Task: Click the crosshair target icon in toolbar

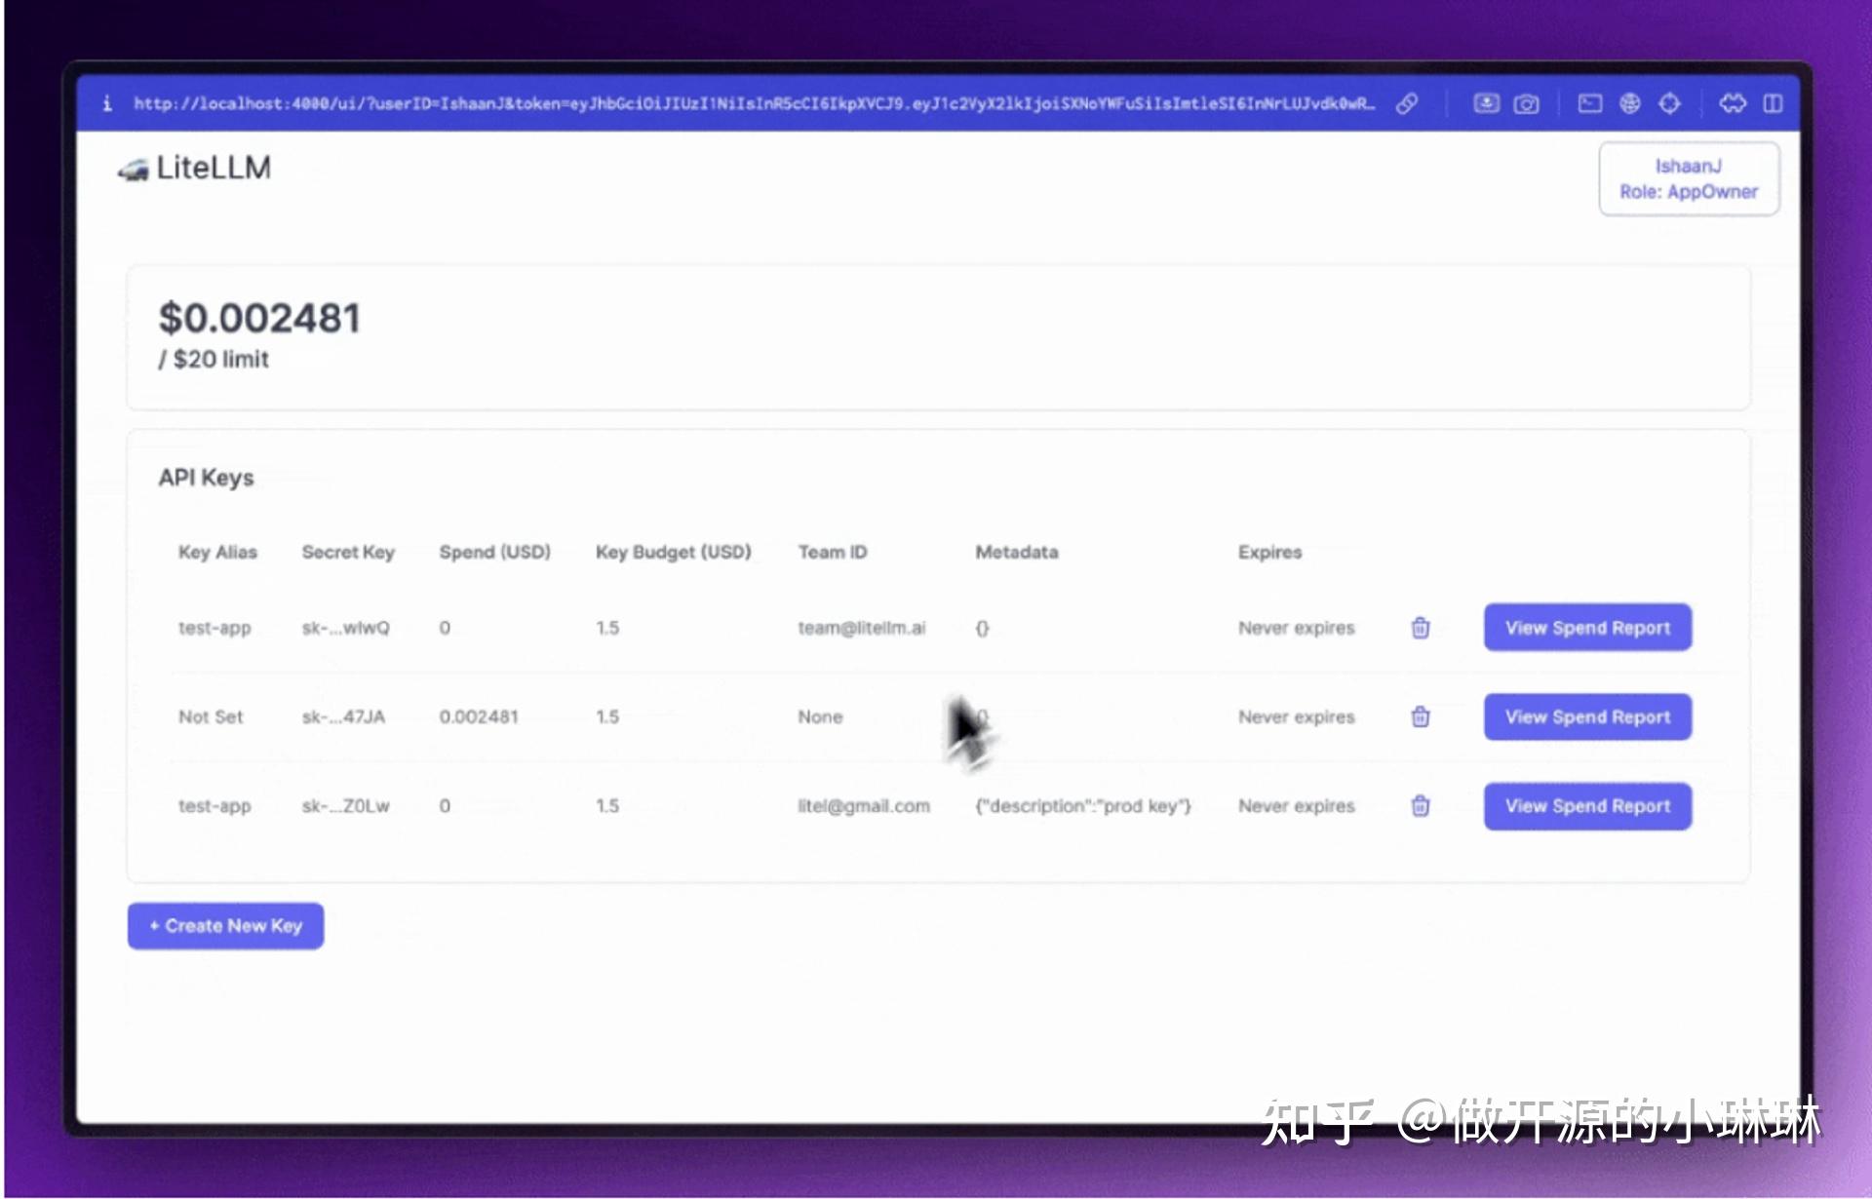Action: point(1669,103)
